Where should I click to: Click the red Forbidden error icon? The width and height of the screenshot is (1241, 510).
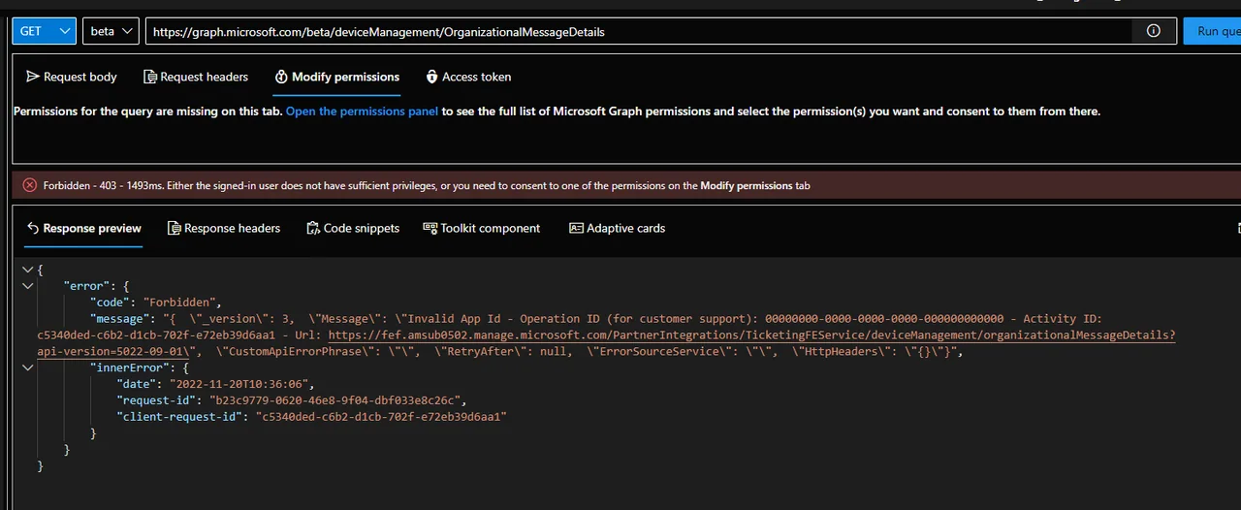tap(30, 185)
